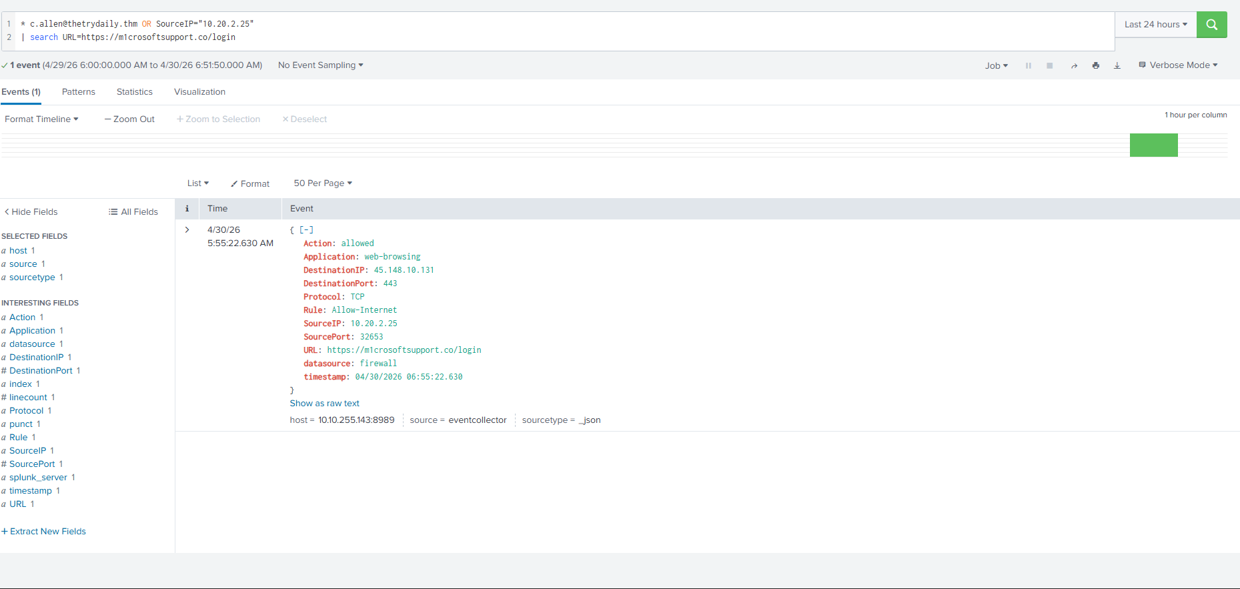This screenshot has height=589, width=1240.
Task: Open the DestinationPort interesting field
Action: click(x=41, y=371)
